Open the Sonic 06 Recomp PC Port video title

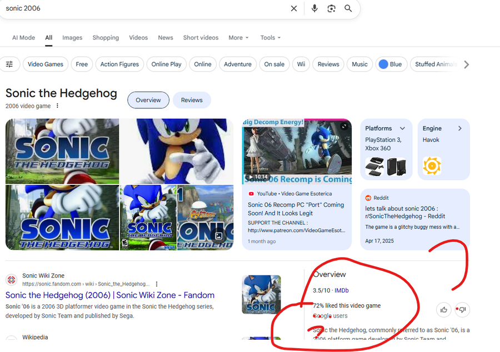296,209
